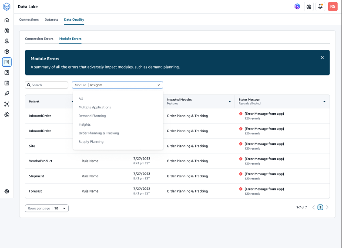Open Status Message column sort menu
This screenshot has width=342, height=248.
point(324,101)
